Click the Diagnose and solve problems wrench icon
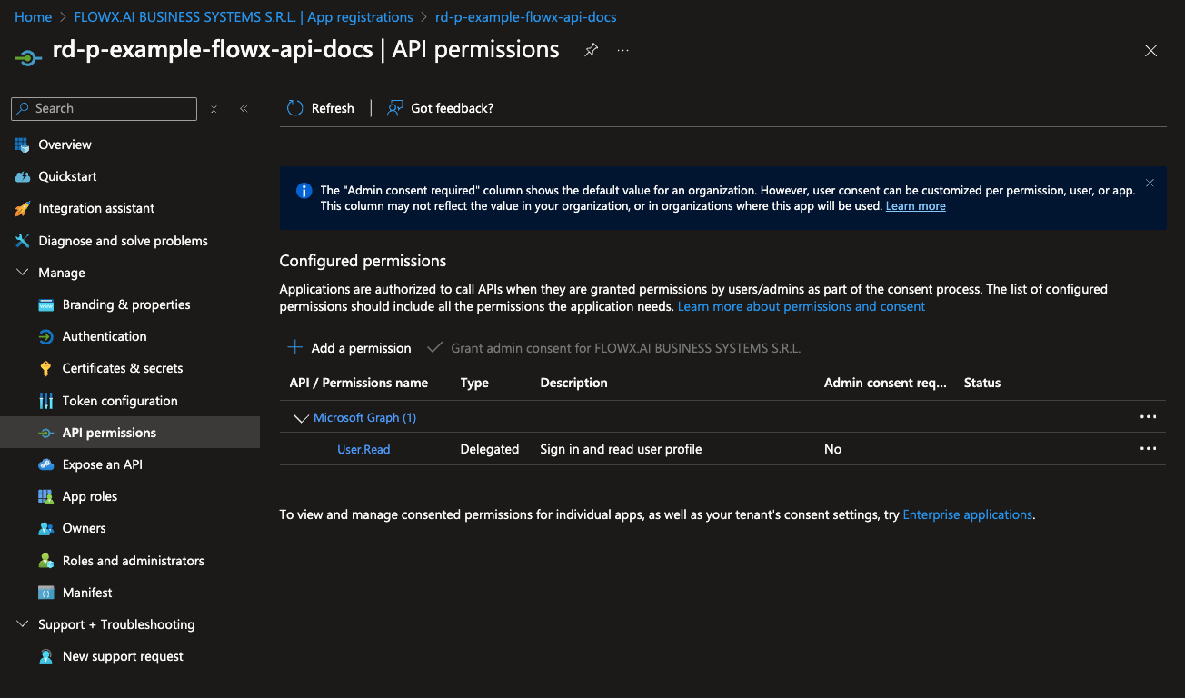1185x698 pixels. [22, 241]
